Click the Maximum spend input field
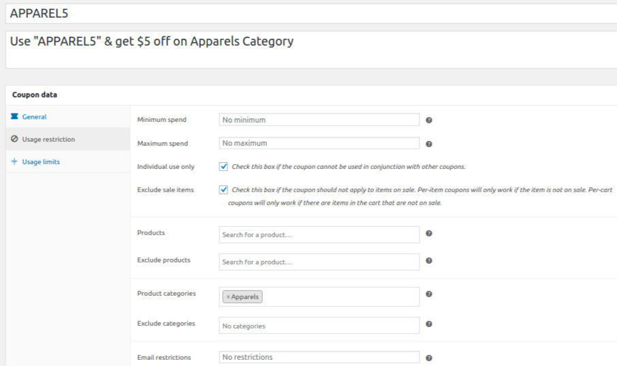 tap(319, 143)
